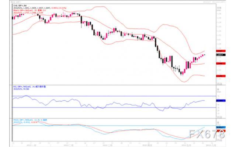Viewport: 236px width, 147px height.
Task: Open the RSI indicator legend label
Action: [29, 87]
